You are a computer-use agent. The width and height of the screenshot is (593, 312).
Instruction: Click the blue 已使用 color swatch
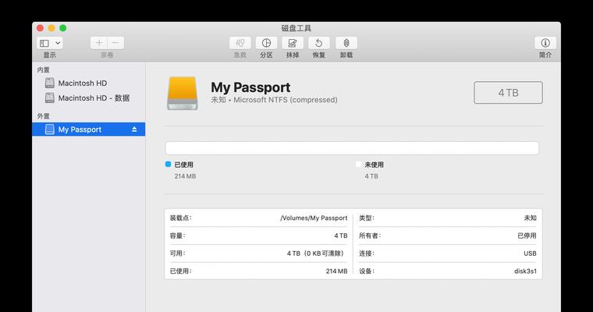point(169,164)
